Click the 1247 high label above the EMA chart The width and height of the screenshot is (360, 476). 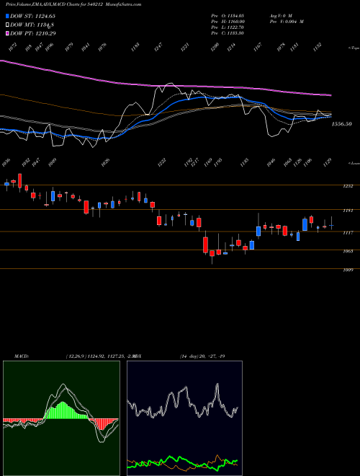158,47
